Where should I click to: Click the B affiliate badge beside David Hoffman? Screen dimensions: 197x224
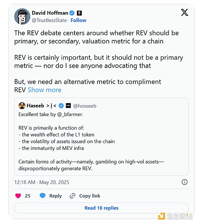coord(79,13)
